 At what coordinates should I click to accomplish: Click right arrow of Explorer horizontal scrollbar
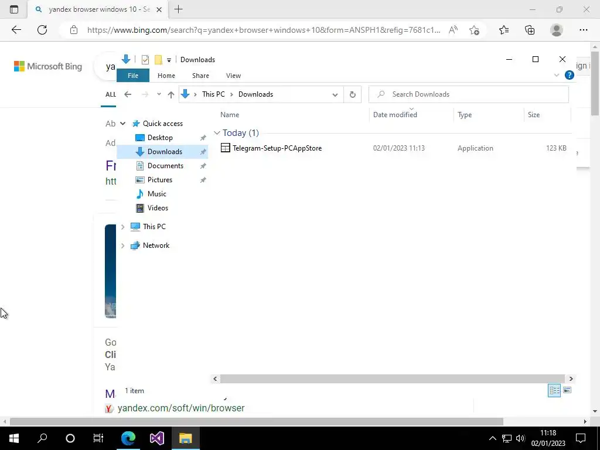pyautogui.click(x=571, y=379)
